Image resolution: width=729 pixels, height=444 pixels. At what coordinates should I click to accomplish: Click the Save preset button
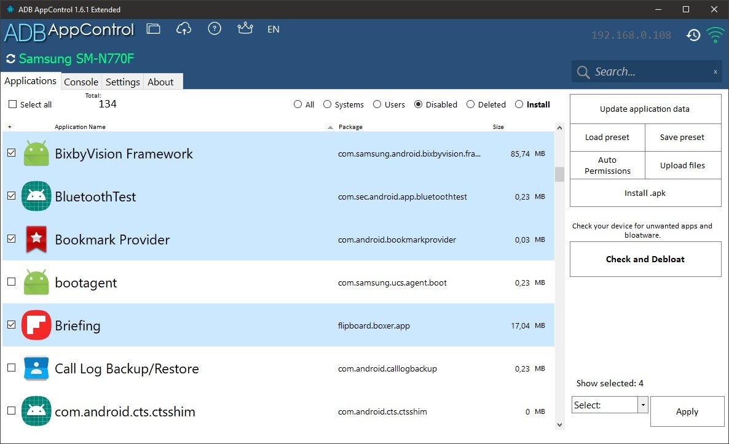tap(682, 138)
